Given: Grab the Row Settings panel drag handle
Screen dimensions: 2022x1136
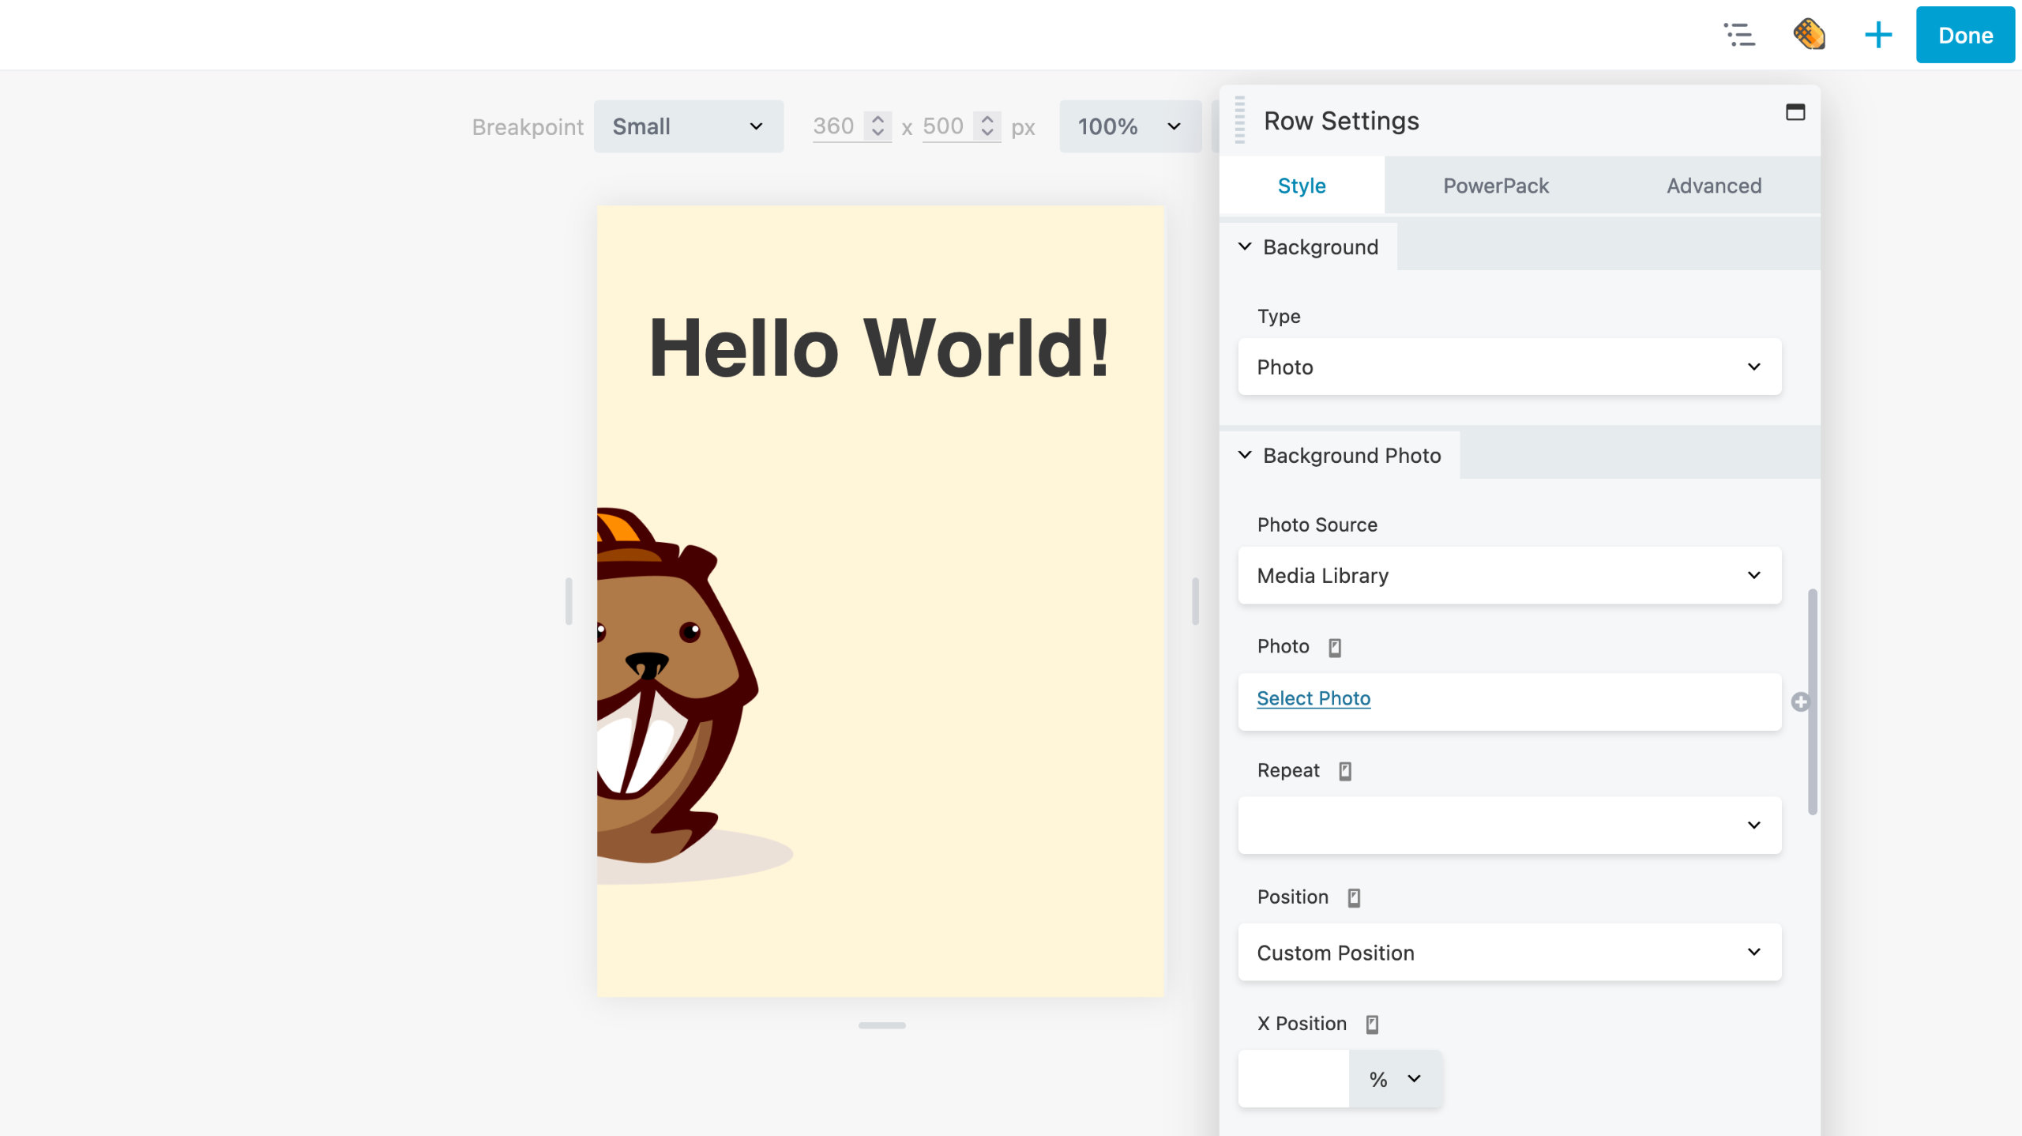Looking at the screenshot, I should tap(1240, 120).
